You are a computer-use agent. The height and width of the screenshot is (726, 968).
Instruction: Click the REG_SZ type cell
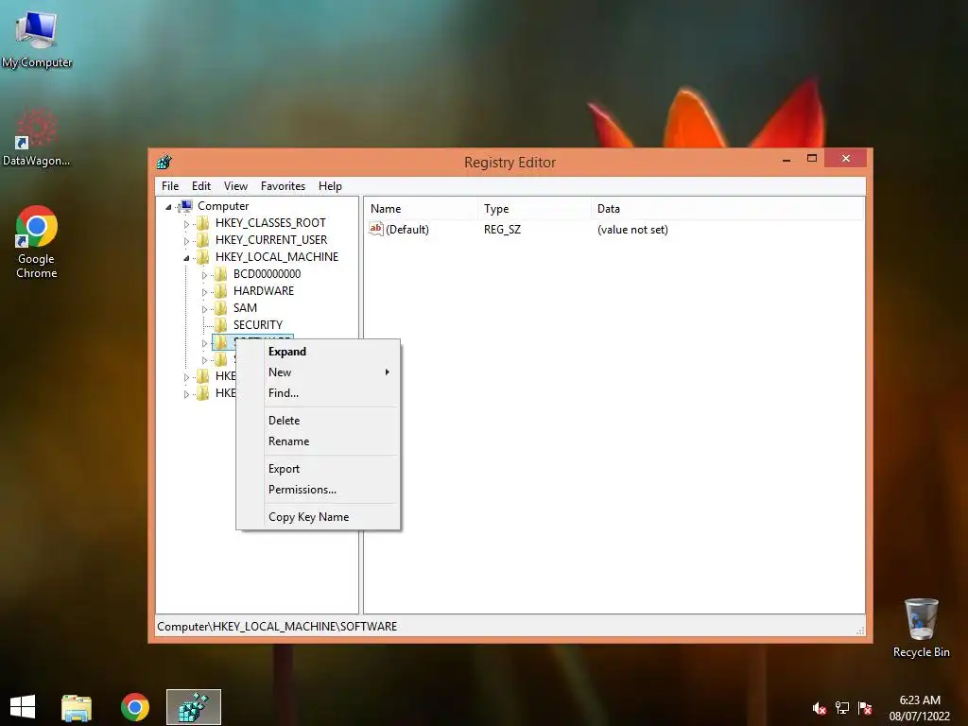tap(502, 230)
